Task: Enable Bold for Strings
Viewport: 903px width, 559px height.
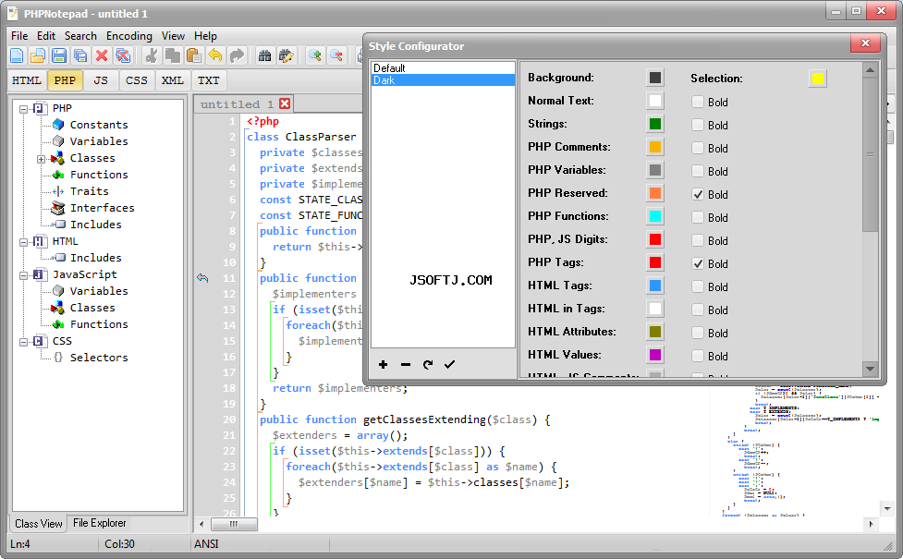Action: point(698,125)
